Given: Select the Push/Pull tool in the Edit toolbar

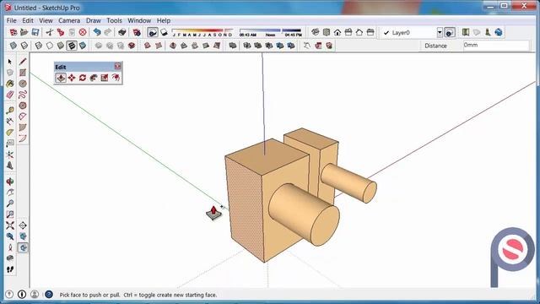Looking at the screenshot, I should (61, 78).
